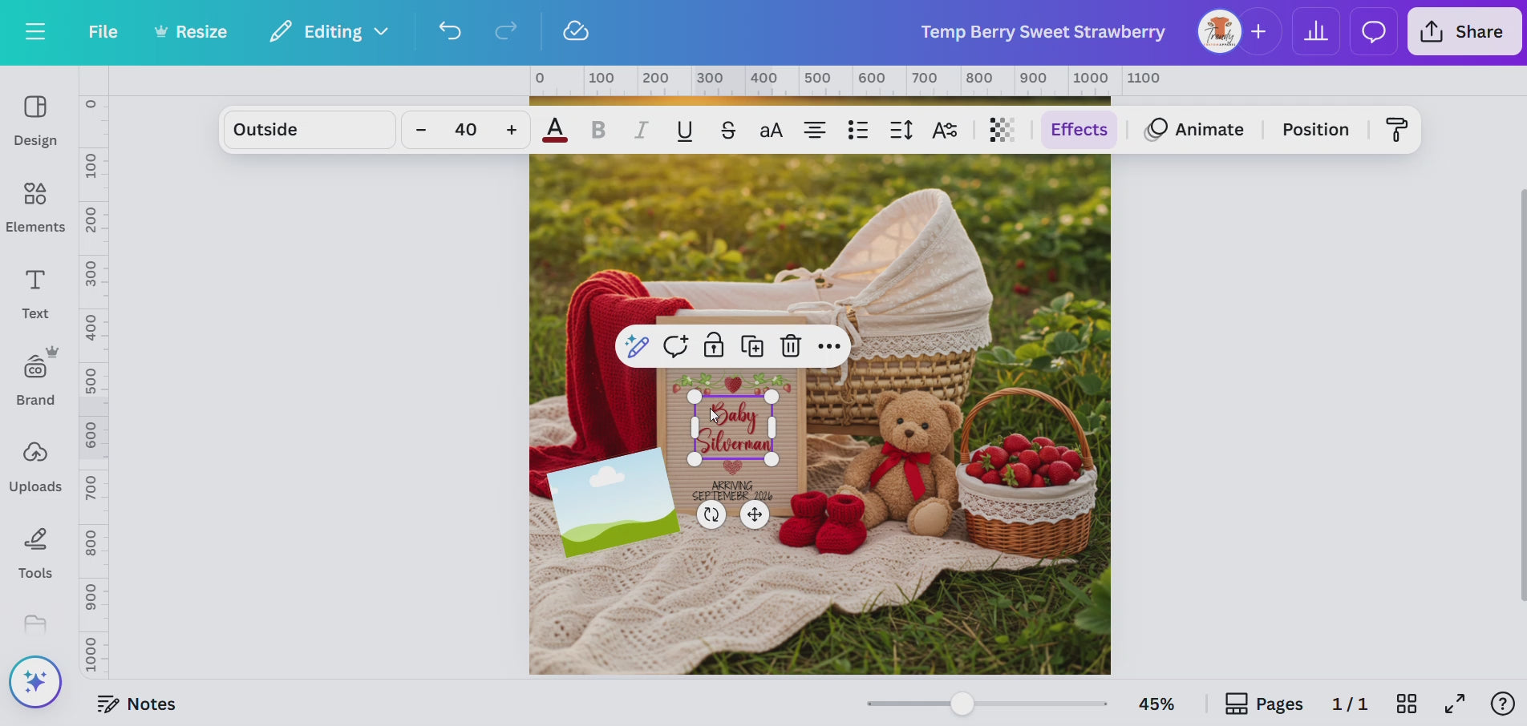
Task: Add a comment to selected text
Action: pyautogui.click(x=675, y=346)
